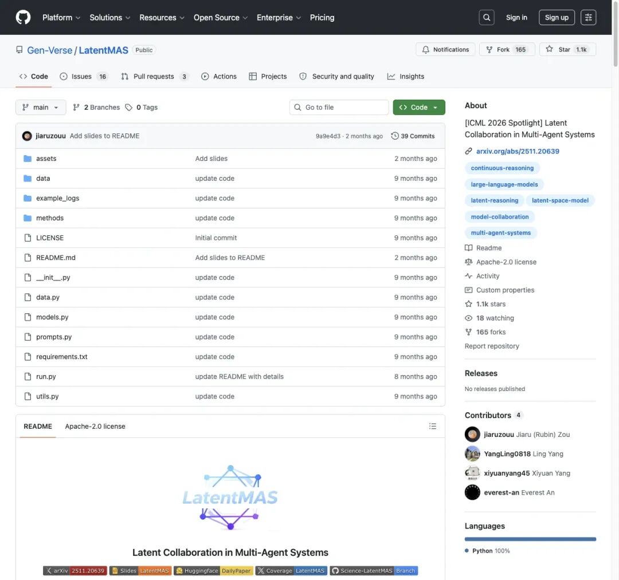Click the latent-space-model topic tag
Viewport: 619px width, 580px height.
560,200
